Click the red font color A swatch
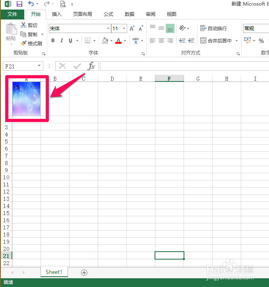This screenshot has width=269, height=287. (x=118, y=41)
